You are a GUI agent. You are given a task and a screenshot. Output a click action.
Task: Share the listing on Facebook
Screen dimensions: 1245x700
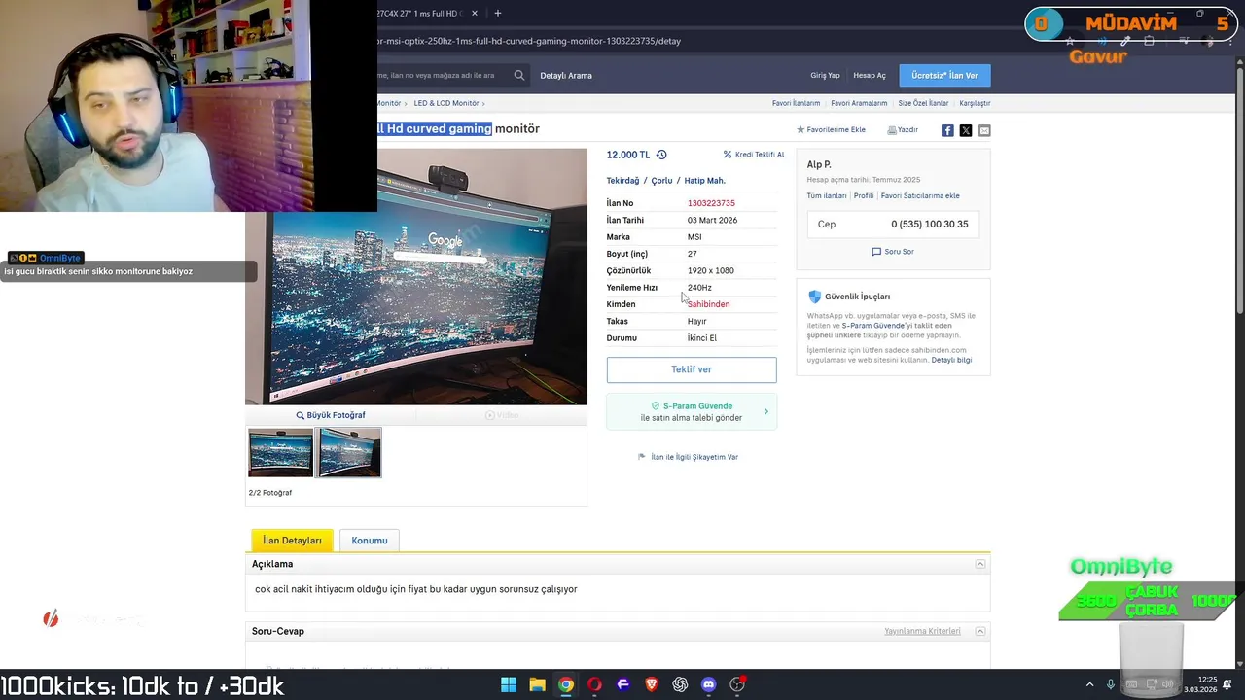pos(947,130)
